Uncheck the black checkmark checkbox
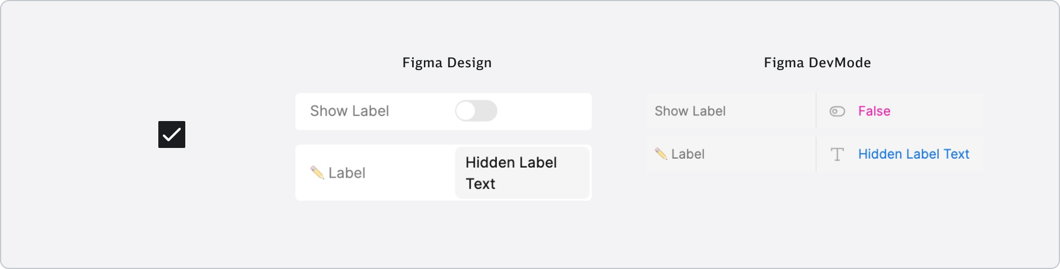Viewport: 1060px width, 269px height. coord(172,134)
